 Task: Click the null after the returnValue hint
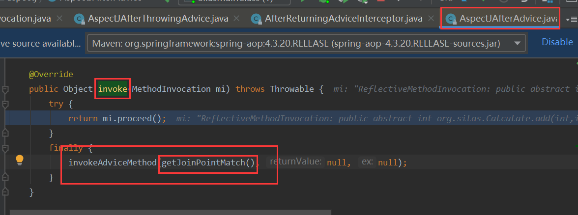coord(337,162)
